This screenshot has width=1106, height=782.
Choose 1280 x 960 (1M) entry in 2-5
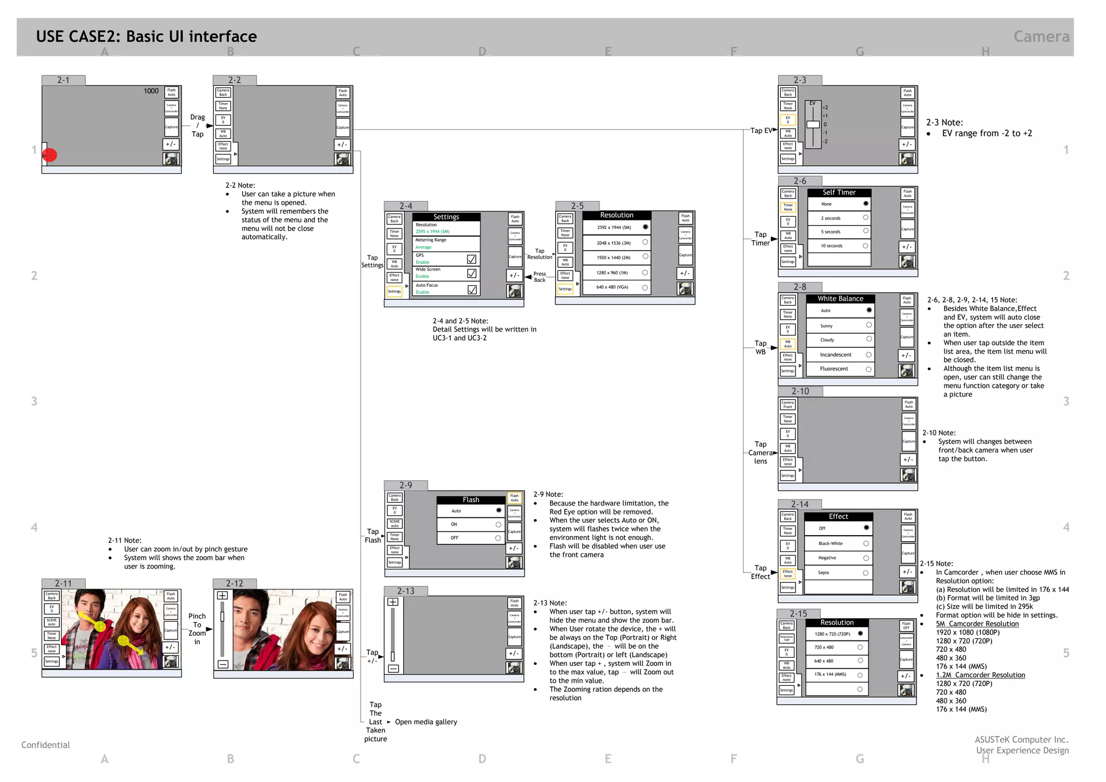pos(616,273)
